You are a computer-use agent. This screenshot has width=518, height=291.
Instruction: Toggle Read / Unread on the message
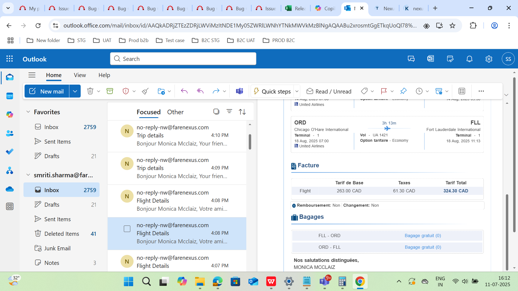329,91
